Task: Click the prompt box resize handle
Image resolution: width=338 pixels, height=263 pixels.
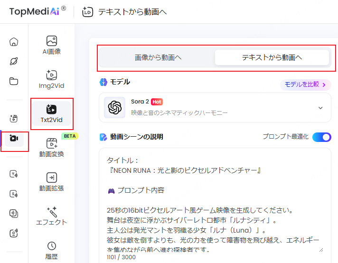Action: (321, 250)
